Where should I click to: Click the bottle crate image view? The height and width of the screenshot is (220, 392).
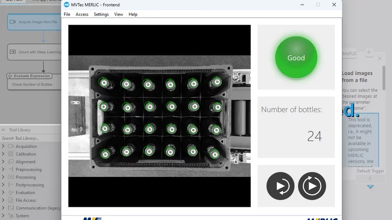point(159,116)
